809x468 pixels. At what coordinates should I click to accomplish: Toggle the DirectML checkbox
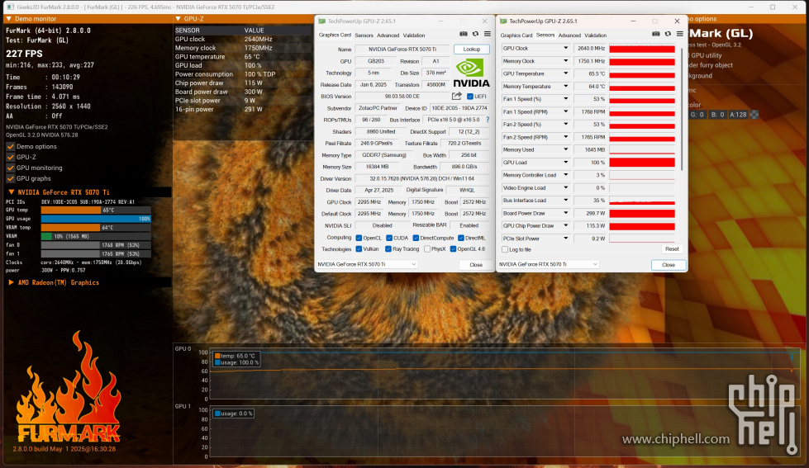click(461, 238)
